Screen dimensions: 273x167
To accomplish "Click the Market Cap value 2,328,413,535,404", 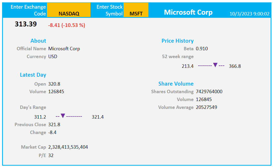I will [x=68, y=147].
